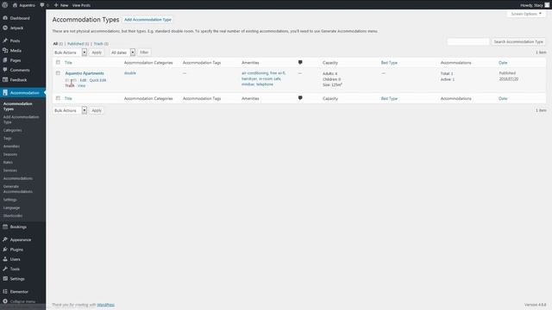Tick the select-all checkbox in the table footer
552x310 pixels.
click(x=58, y=98)
